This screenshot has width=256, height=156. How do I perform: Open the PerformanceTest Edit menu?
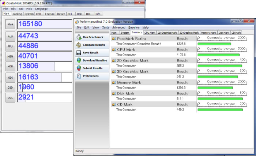pyautogui.click(x=87, y=27)
